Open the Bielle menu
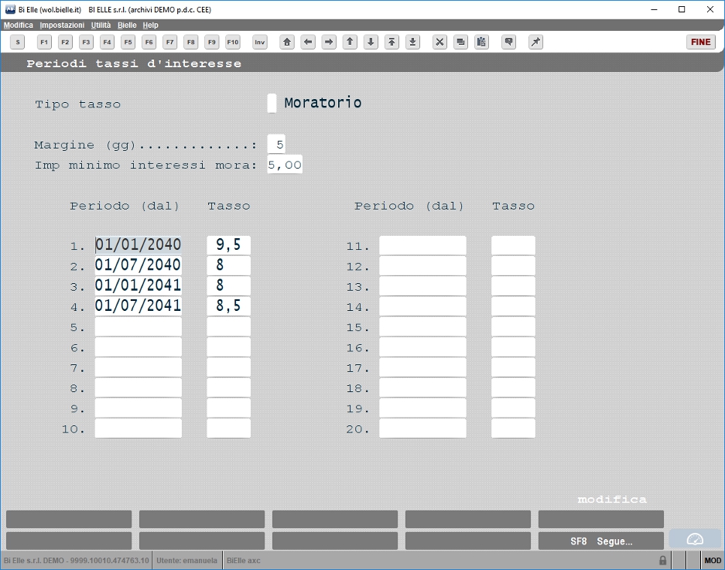Image resolution: width=725 pixels, height=570 pixels. point(127,25)
